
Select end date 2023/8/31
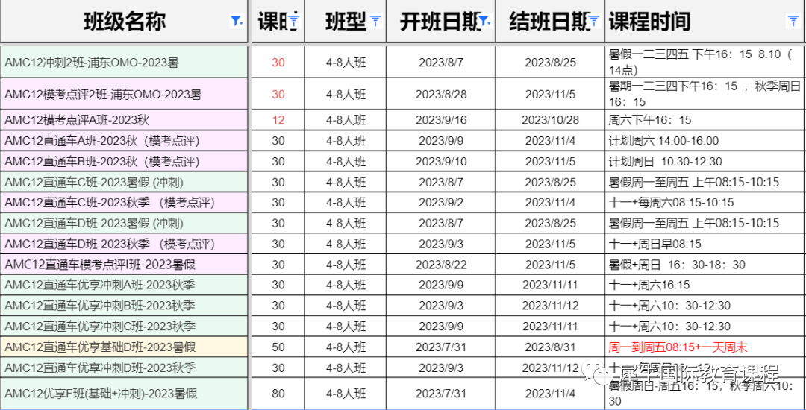click(x=551, y=347)
